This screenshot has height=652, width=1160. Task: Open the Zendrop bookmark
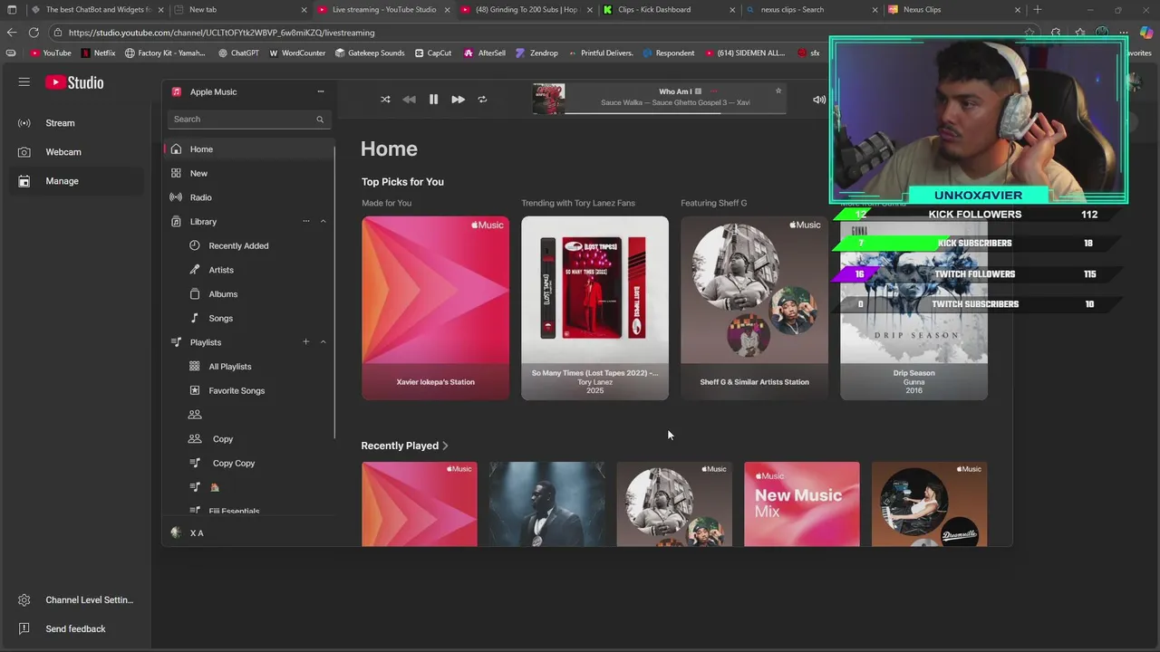click(536, 53)
